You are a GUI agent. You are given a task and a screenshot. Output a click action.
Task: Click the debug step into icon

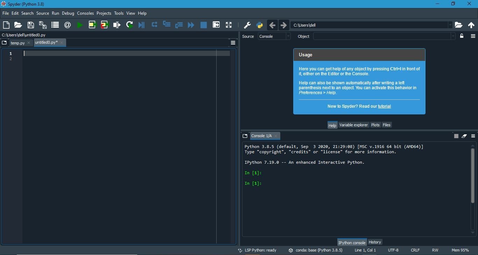coord(167,24)
